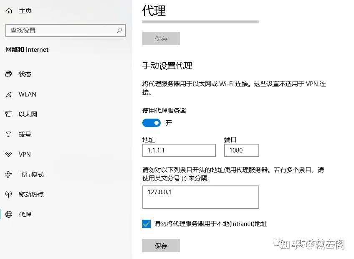
Task: Select the 状态 (Status) globe icon
Action: click(x=9, y=74)
